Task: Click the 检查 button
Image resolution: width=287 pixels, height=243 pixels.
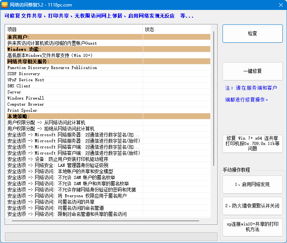Action: (x=252, y=34)
